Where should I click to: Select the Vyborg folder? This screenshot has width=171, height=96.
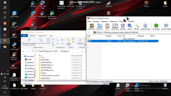coord(43,73)
